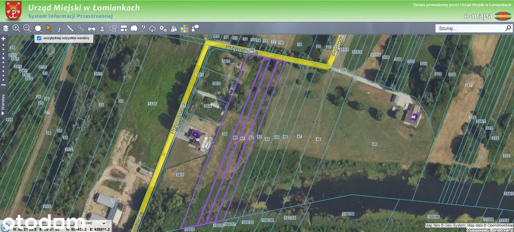
Task: Click the cloud download icon
Action: pos(152,28)
